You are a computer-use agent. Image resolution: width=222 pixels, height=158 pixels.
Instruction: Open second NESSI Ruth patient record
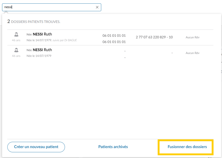pyautogui.click(x=110, y=53)
